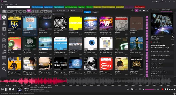
Task: Skip to previous track
Action: tap(3, 89)
